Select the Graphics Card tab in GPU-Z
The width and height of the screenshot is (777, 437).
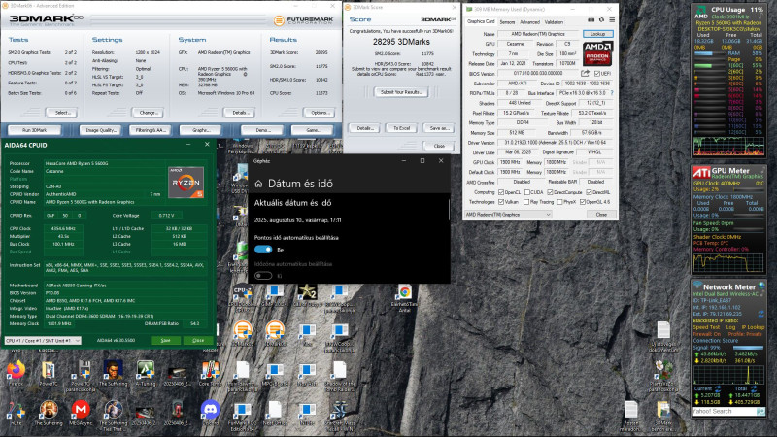click(x=481, y=21)
